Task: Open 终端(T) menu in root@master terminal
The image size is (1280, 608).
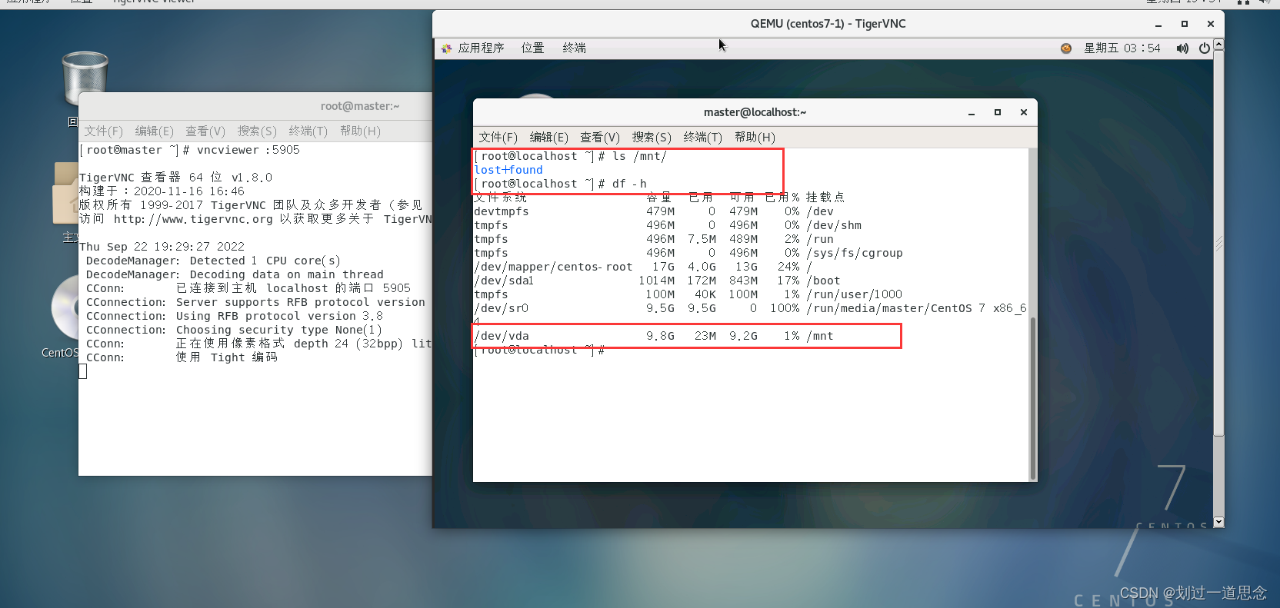Action: 308,131
